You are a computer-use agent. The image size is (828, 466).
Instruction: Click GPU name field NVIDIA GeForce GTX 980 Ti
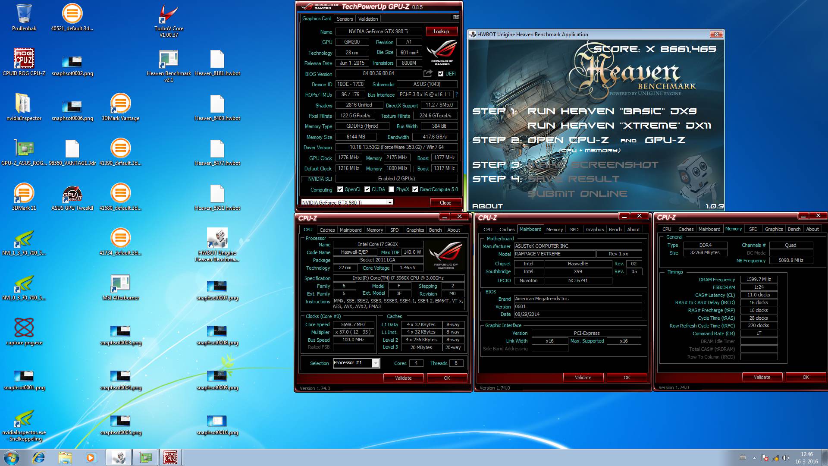point(379,31)
